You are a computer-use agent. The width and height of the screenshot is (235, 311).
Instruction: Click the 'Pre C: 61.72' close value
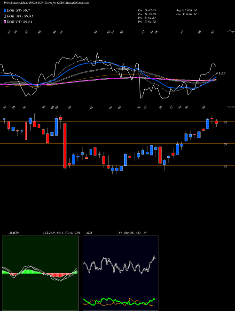[x=147, y=22]
